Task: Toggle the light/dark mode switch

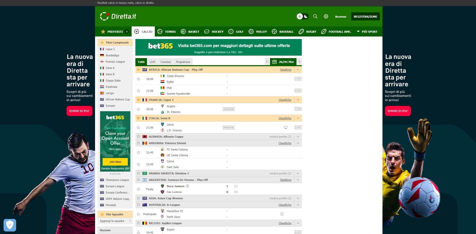Action: tap(303, 16)
